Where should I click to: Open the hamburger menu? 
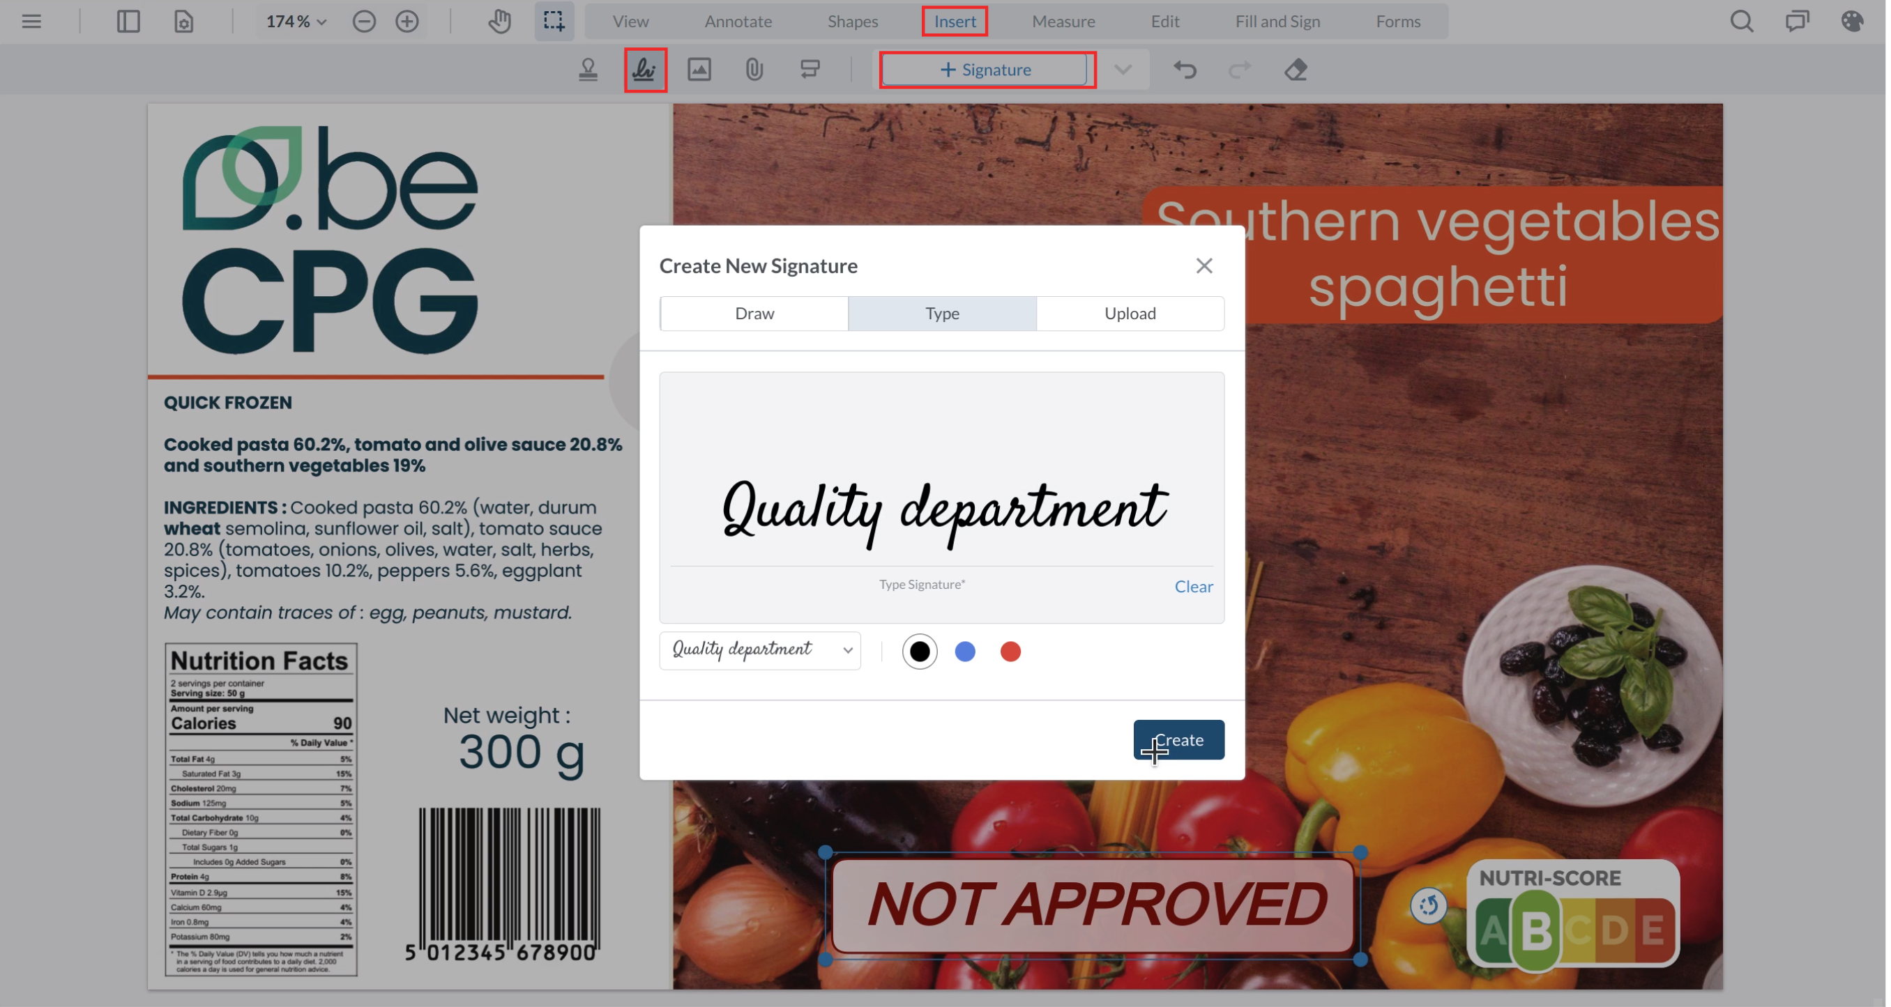(x=31, y=22)
